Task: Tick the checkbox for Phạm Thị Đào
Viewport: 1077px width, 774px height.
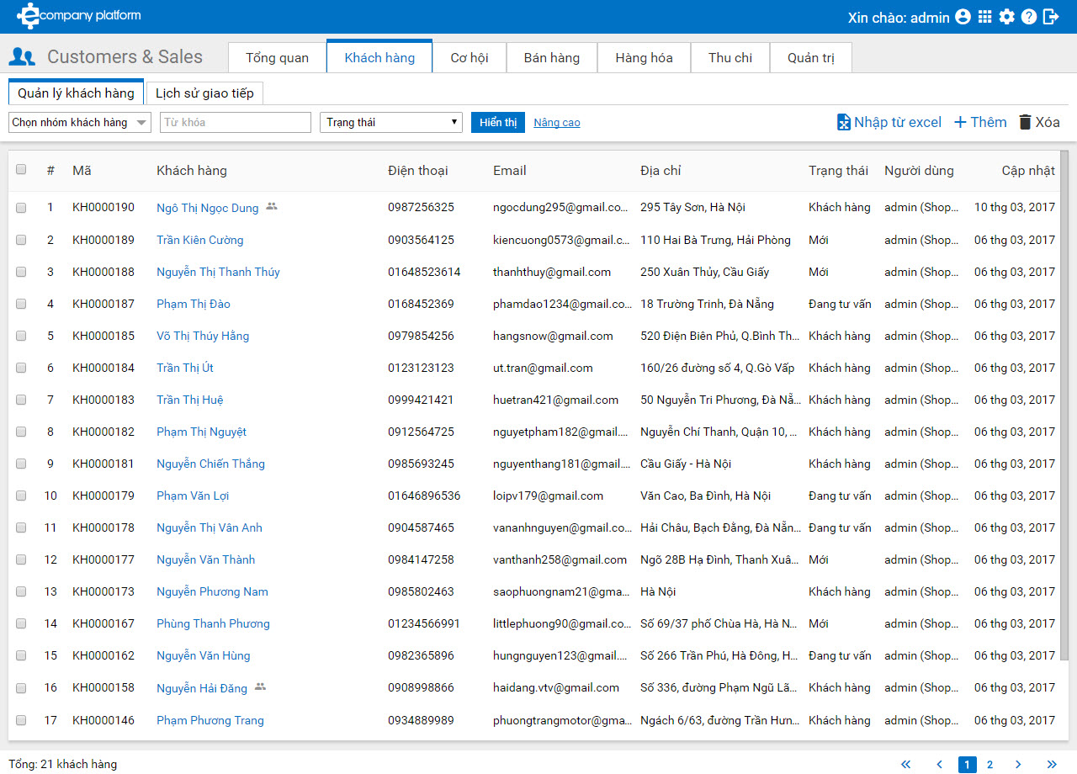Action: (21, 304)
